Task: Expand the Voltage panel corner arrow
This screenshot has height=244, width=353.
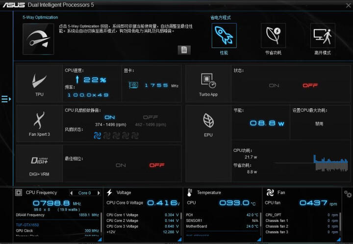Action: tap(179, 240)
